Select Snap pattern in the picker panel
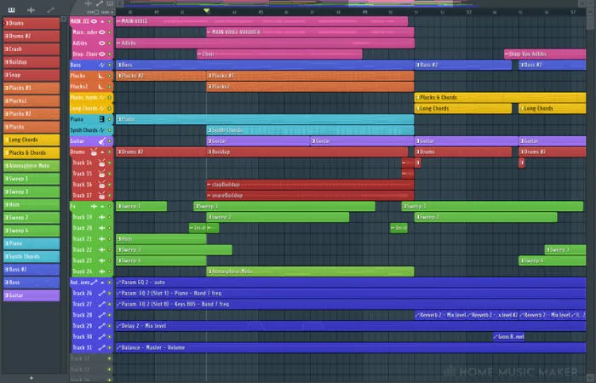 pos(32,75)
